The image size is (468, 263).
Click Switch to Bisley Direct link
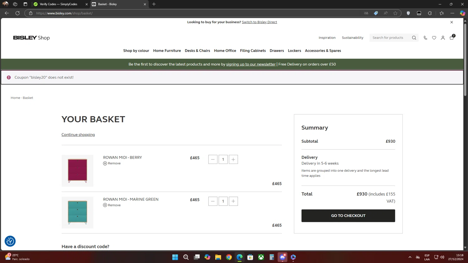pos(259,22)
